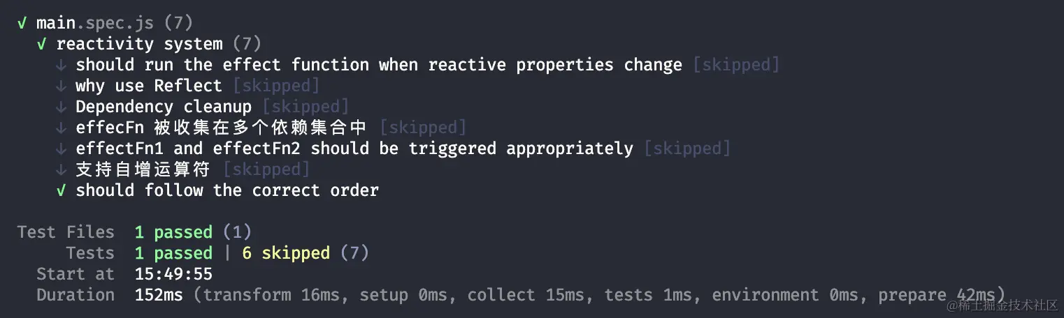The image size is (1064, 318).
Task: Click the 1 passed text in Test Files row
Action: coord(173,232)
